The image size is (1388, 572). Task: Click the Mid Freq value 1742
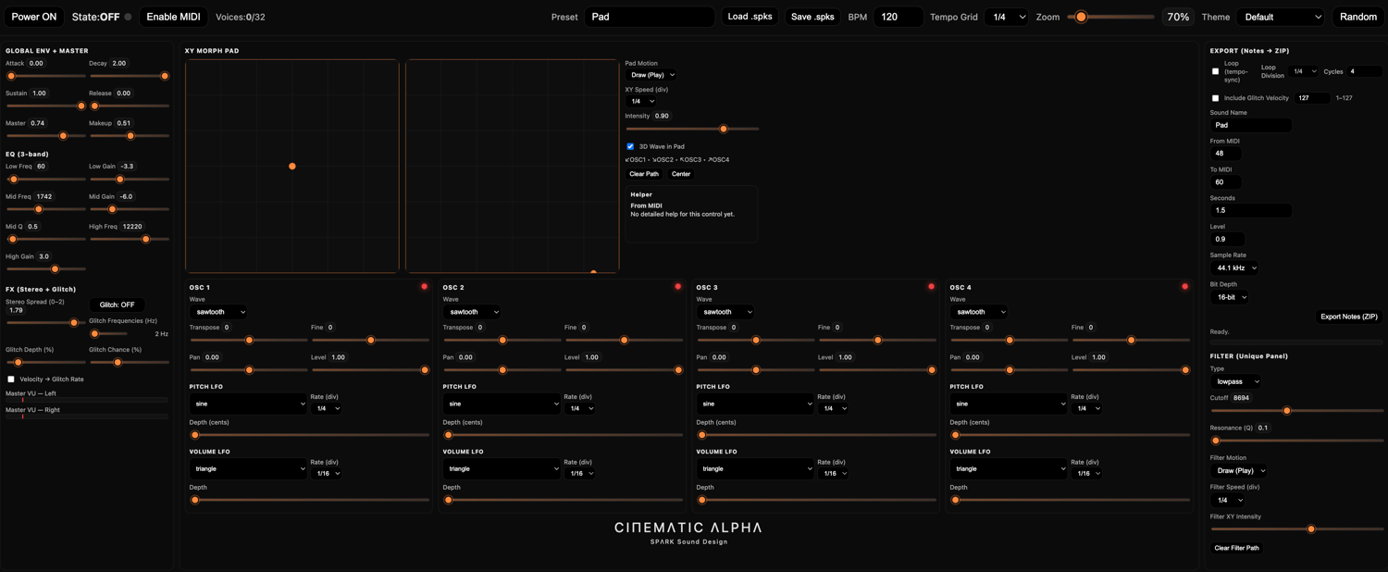[x=44, y=197]
